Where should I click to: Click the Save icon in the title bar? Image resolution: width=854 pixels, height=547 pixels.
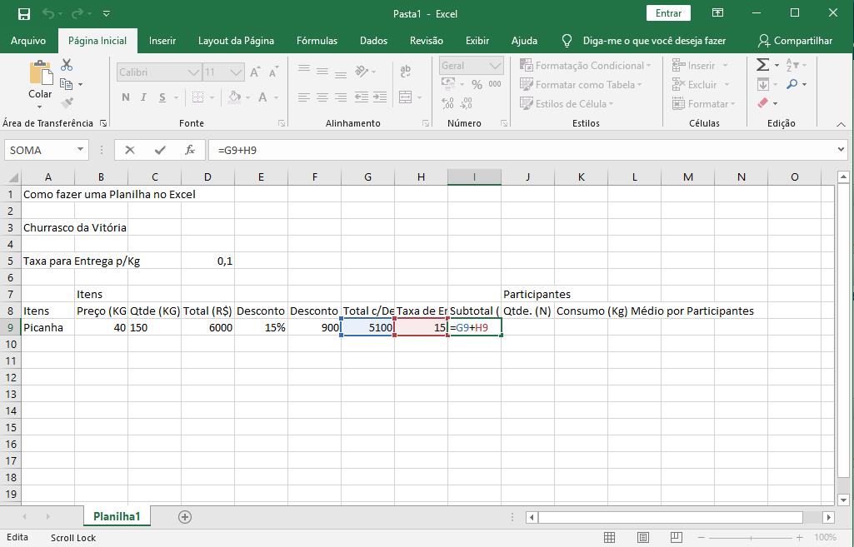24,13
